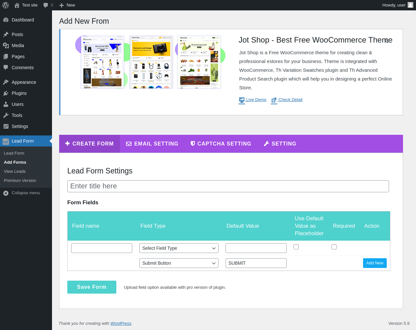Viewport: 416px width, 330px height.
Task: Click the plus icon beside New
Action: click(x=61, y=5)
